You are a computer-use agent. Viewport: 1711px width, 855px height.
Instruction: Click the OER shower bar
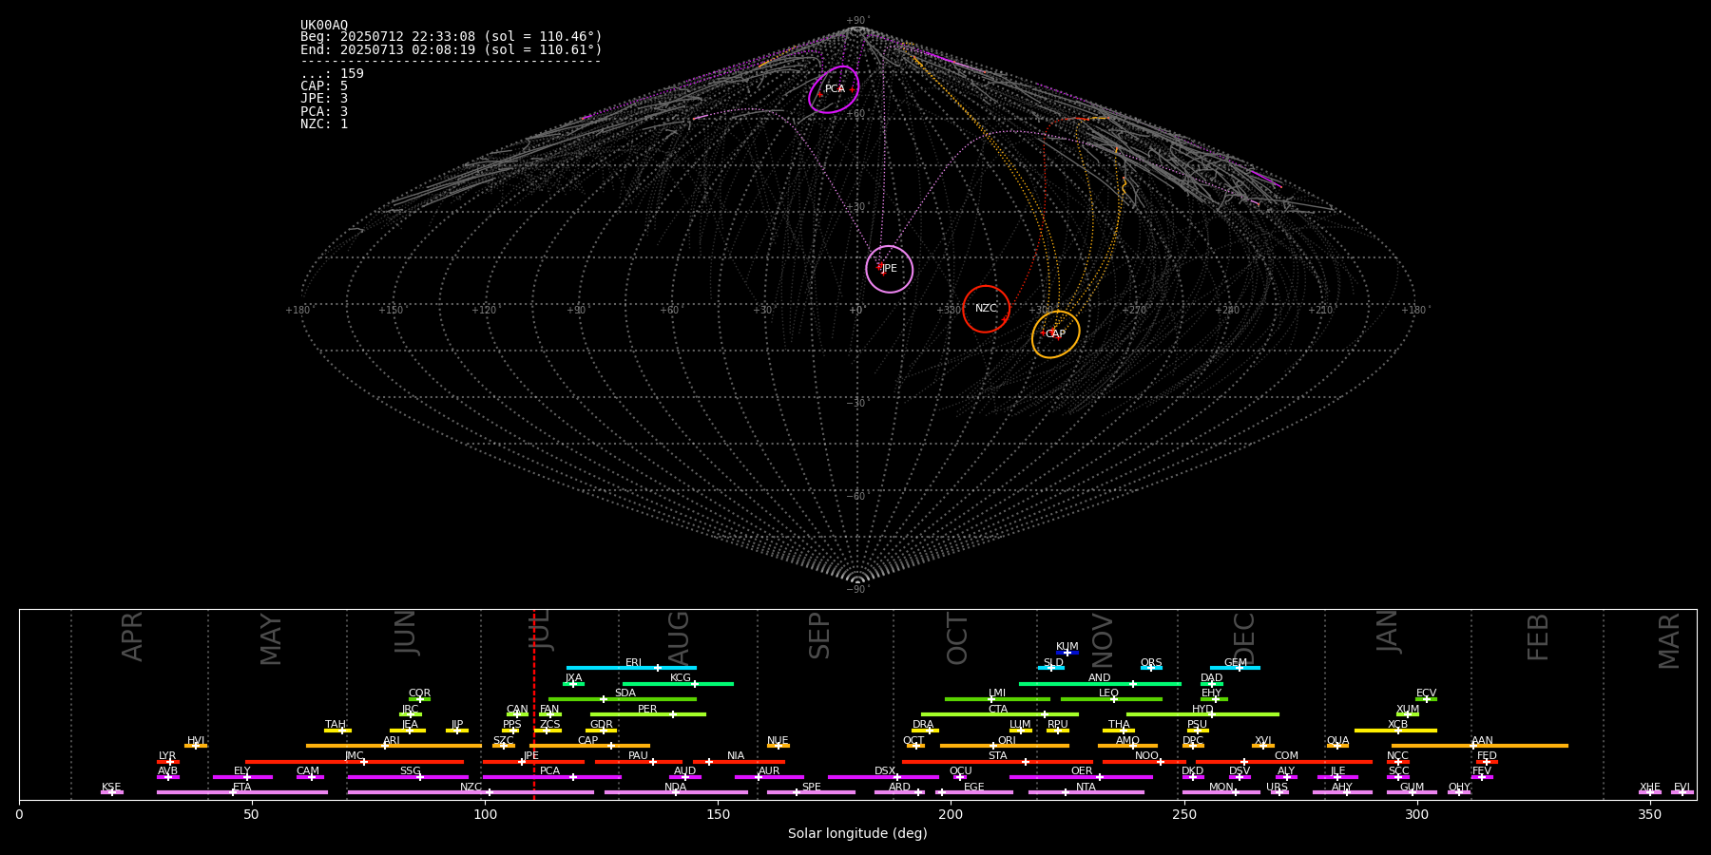click(1081, 777)
